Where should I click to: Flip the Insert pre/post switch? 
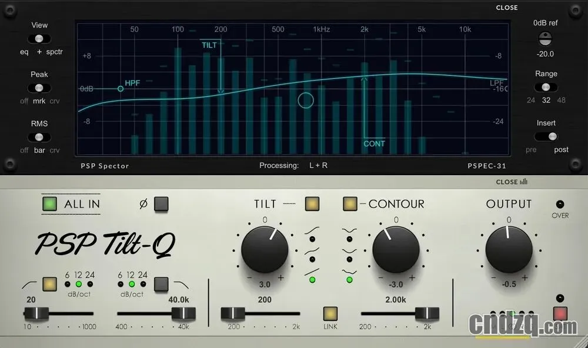pos(546,136)
